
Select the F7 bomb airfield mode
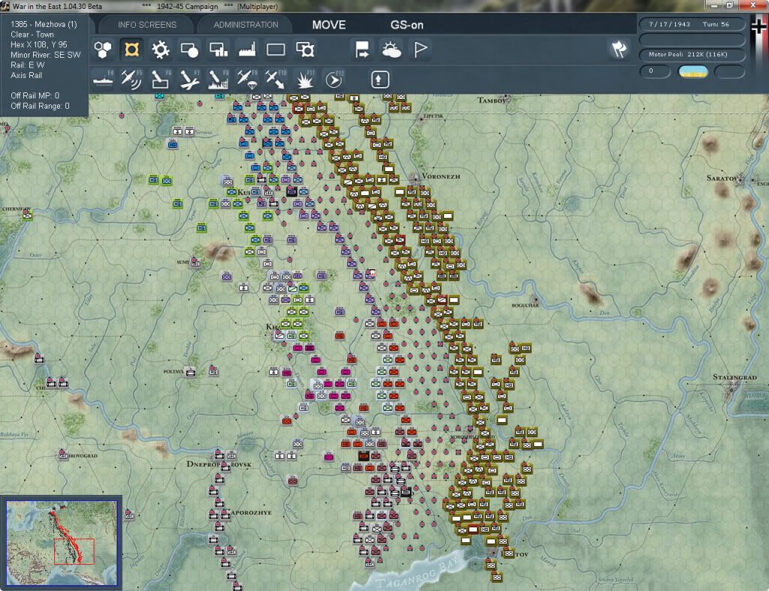(x=189, y=79)
